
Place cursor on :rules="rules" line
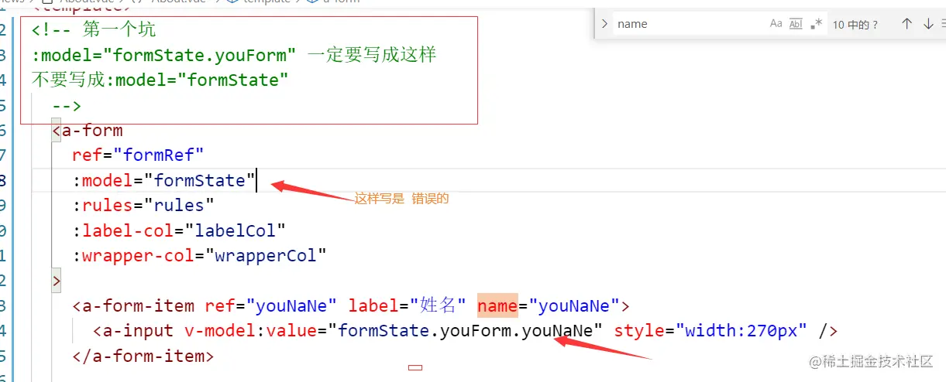[x=143, y=206]
